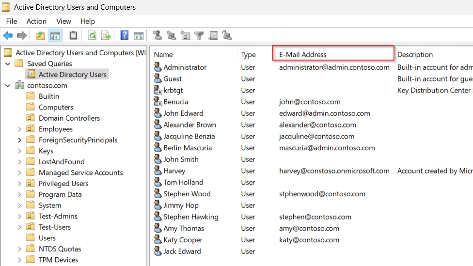Click the Administrator user icon
Viewport: 473px width, 266px height.
point(158,67)
